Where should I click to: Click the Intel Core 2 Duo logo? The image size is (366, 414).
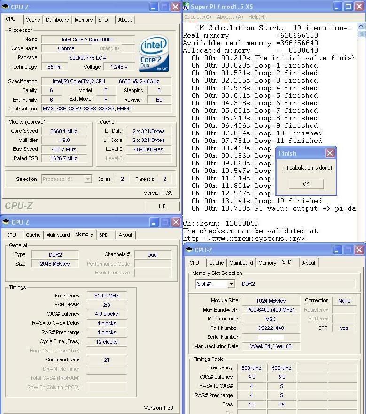click(154, 54)
